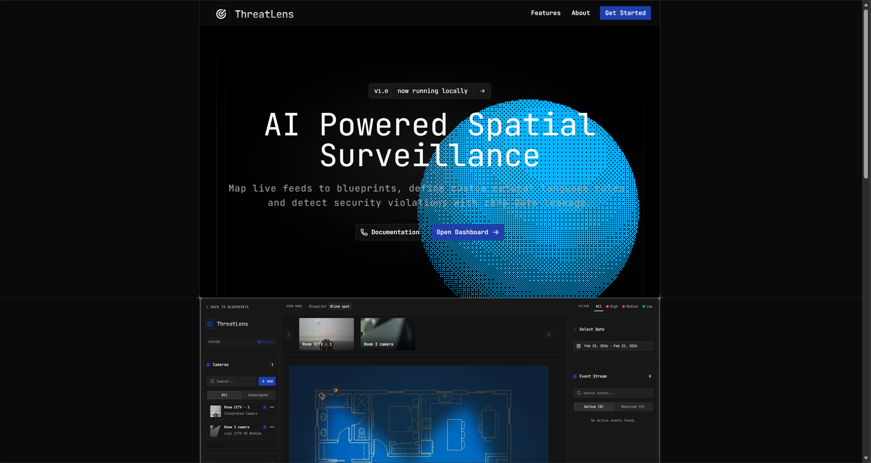Image resolution: width=871 pixels, height=463 pixels.
Task: Select Blind spot view mode
Action: 340,306
